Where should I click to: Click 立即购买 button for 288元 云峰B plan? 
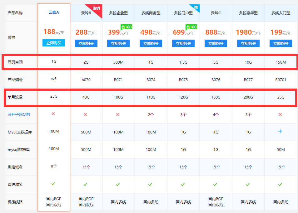[x=86, y=43]
